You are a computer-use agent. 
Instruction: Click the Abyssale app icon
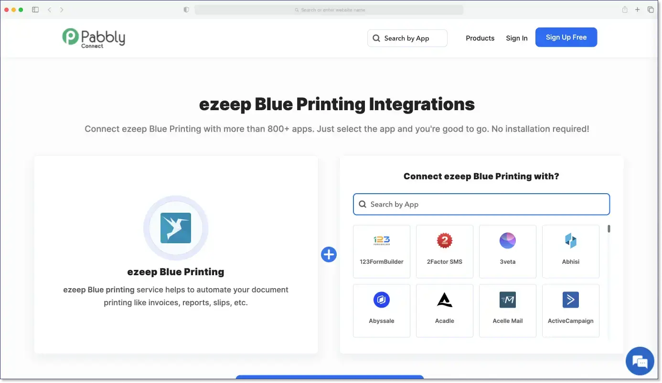tap(381, 300)
